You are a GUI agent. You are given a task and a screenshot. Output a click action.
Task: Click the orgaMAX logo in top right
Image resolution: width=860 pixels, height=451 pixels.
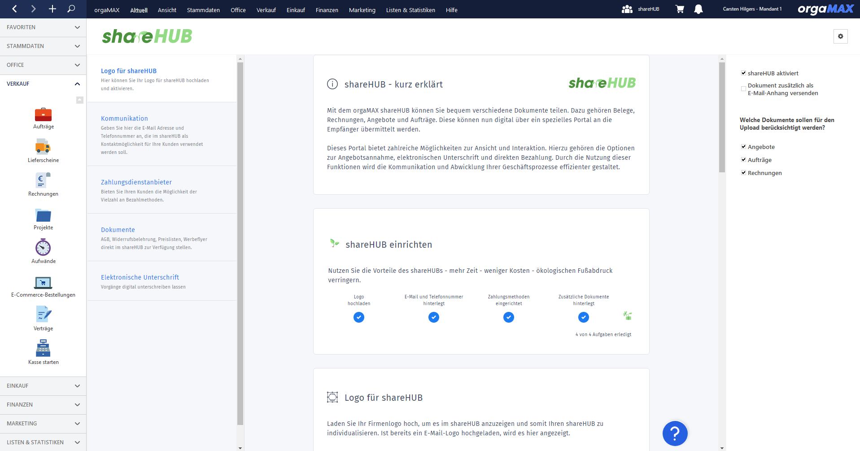click(825, 9)
